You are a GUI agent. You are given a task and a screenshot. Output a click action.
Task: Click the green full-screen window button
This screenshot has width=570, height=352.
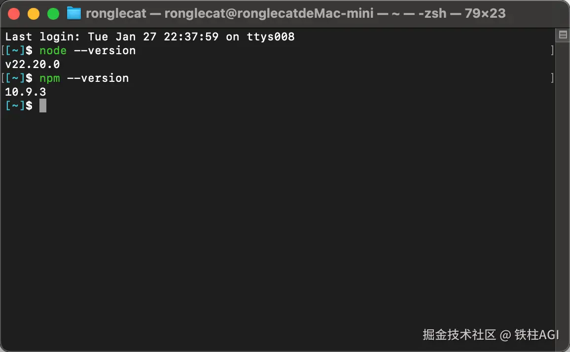click(53, 14)
